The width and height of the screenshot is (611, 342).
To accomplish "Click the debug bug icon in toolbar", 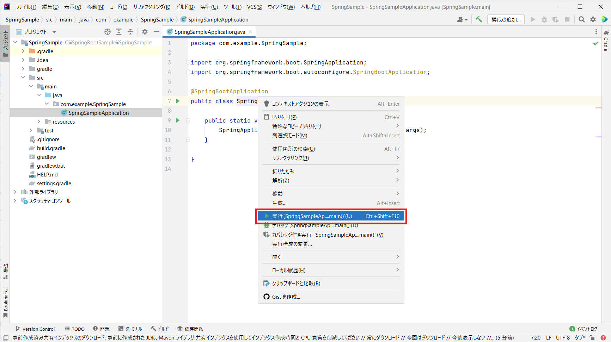I will click(544, 19).
